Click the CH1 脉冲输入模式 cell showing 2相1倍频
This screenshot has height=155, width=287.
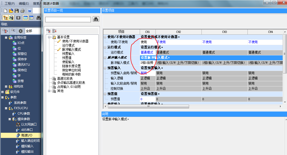pyautogui.click(x=147, y=63)
